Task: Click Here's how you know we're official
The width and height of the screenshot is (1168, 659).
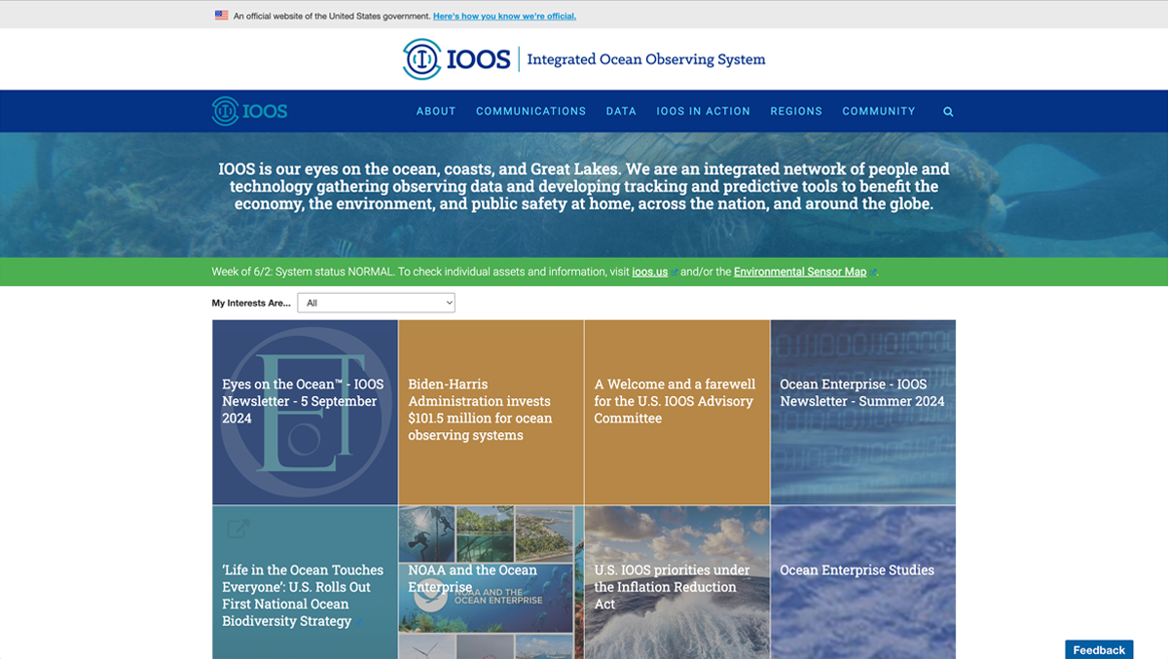Action: (504, 17)
